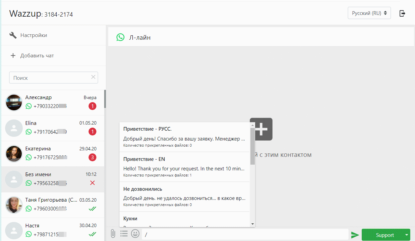This screenshot has height=241, width=415.
Task: Click the double checkmark on Настя's chat
Action: click(x=92, y=234)
